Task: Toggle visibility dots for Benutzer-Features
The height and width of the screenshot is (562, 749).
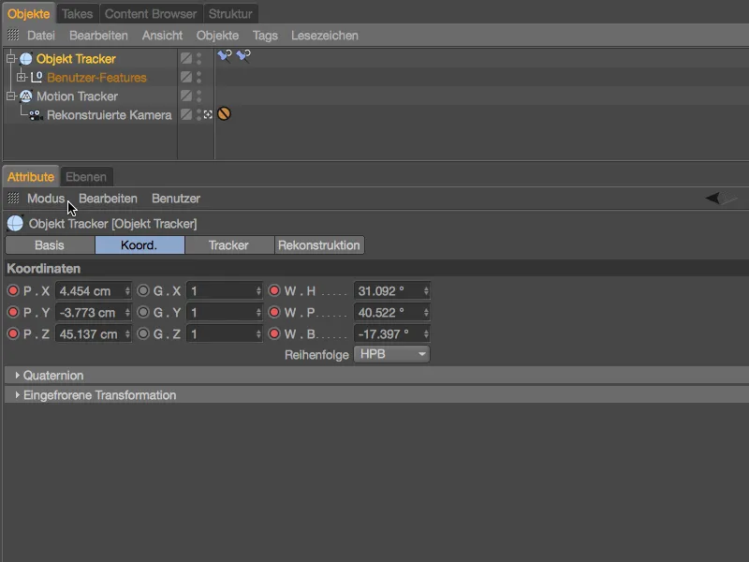Action: (199, 77)
